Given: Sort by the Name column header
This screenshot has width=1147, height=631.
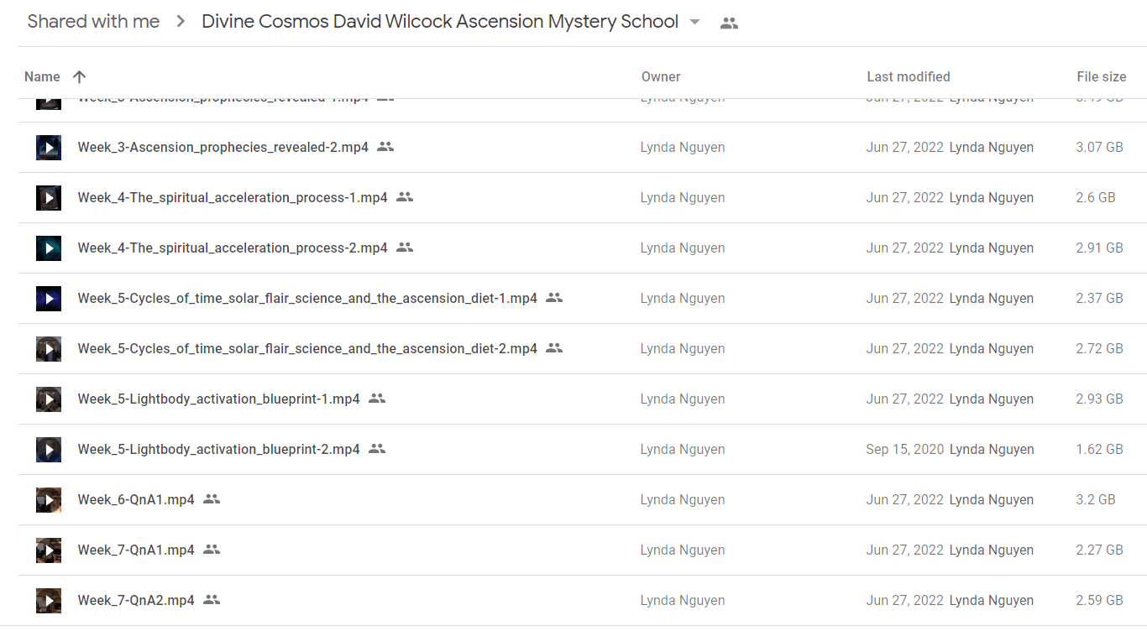Looking at the screenshot, I should click(42, 77).
